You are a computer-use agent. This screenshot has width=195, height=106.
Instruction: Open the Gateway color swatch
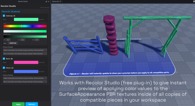tap(26, 20)
